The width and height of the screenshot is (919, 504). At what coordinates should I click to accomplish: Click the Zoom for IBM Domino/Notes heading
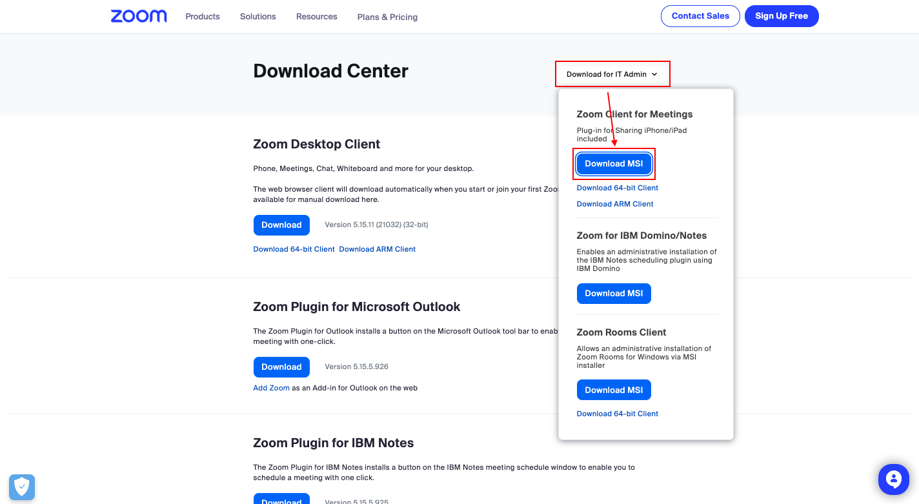pos(641,236)
